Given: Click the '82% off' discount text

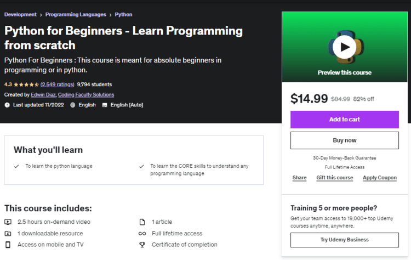Looking at the screenshot, I should coord(363,99).
